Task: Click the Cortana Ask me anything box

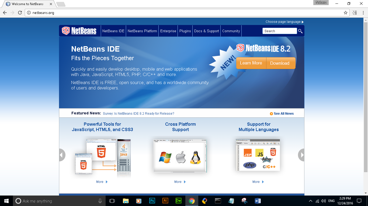Action: (x=60, y=201)
